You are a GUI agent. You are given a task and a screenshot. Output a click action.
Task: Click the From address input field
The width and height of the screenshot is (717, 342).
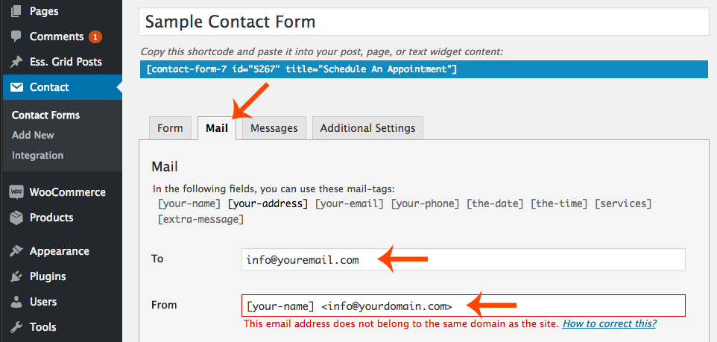(463, 305)
